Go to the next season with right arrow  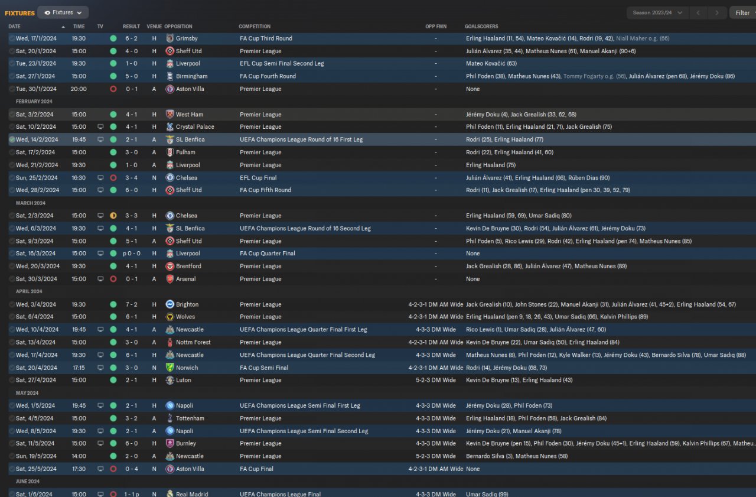click(x=717, y=12)
